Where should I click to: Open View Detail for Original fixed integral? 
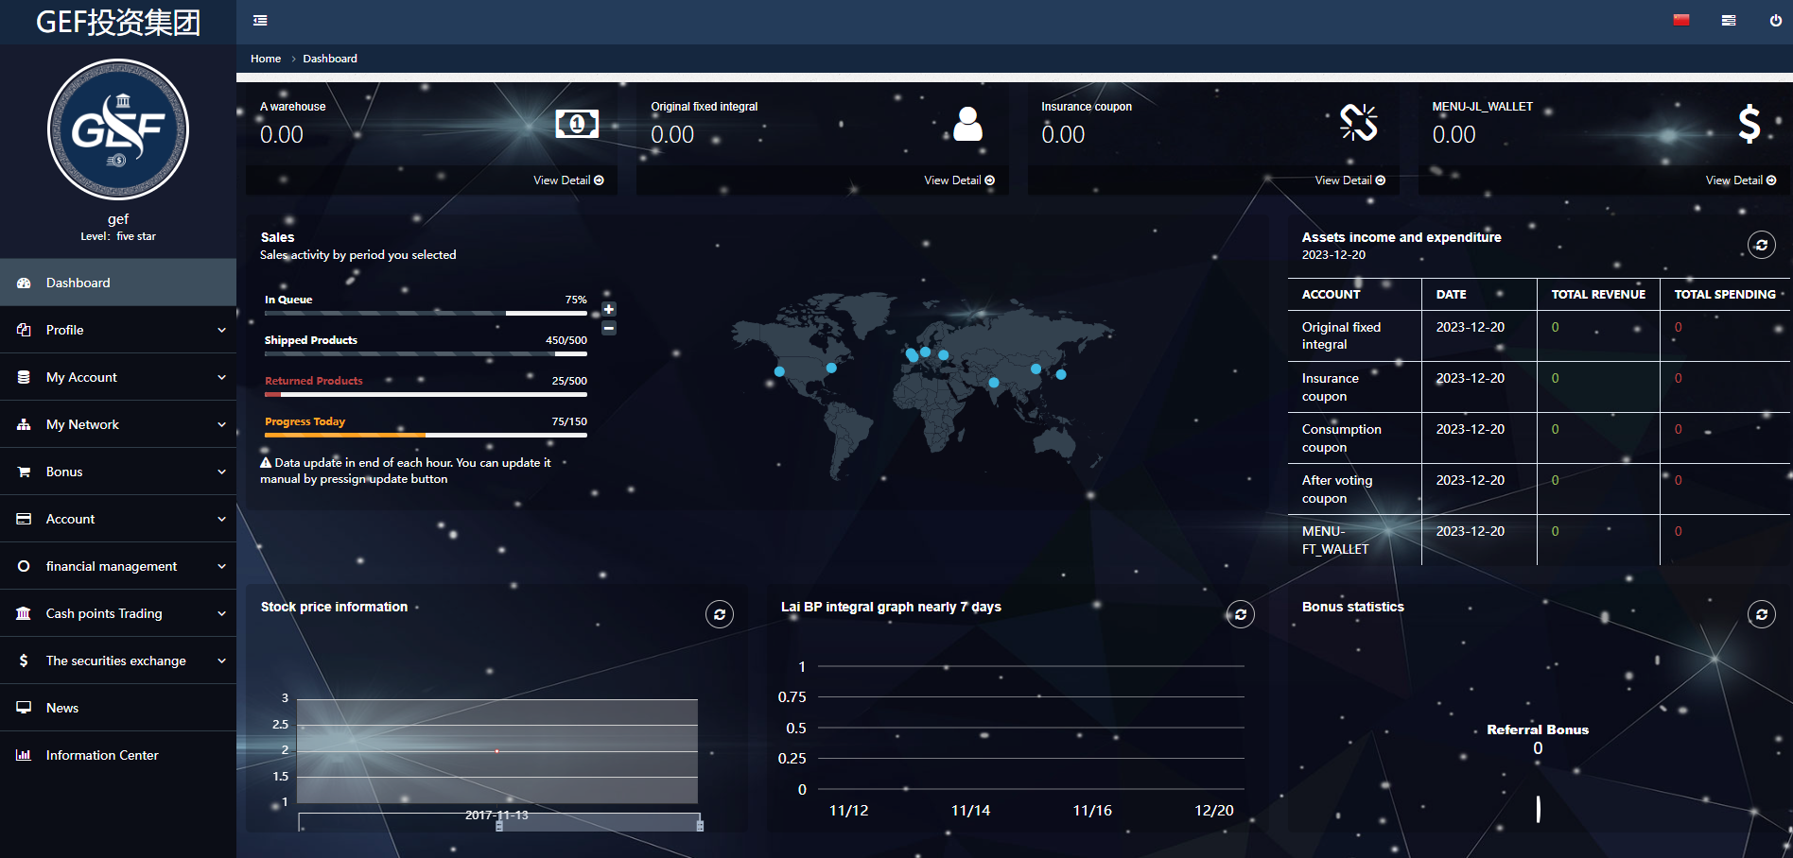coord(959,180)
